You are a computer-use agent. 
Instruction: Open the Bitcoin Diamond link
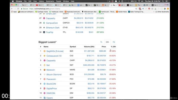click(54, 74)
